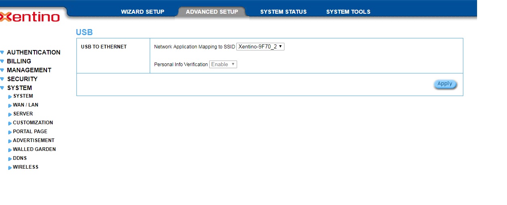Expand the Billing section arrow

point(2,61)
